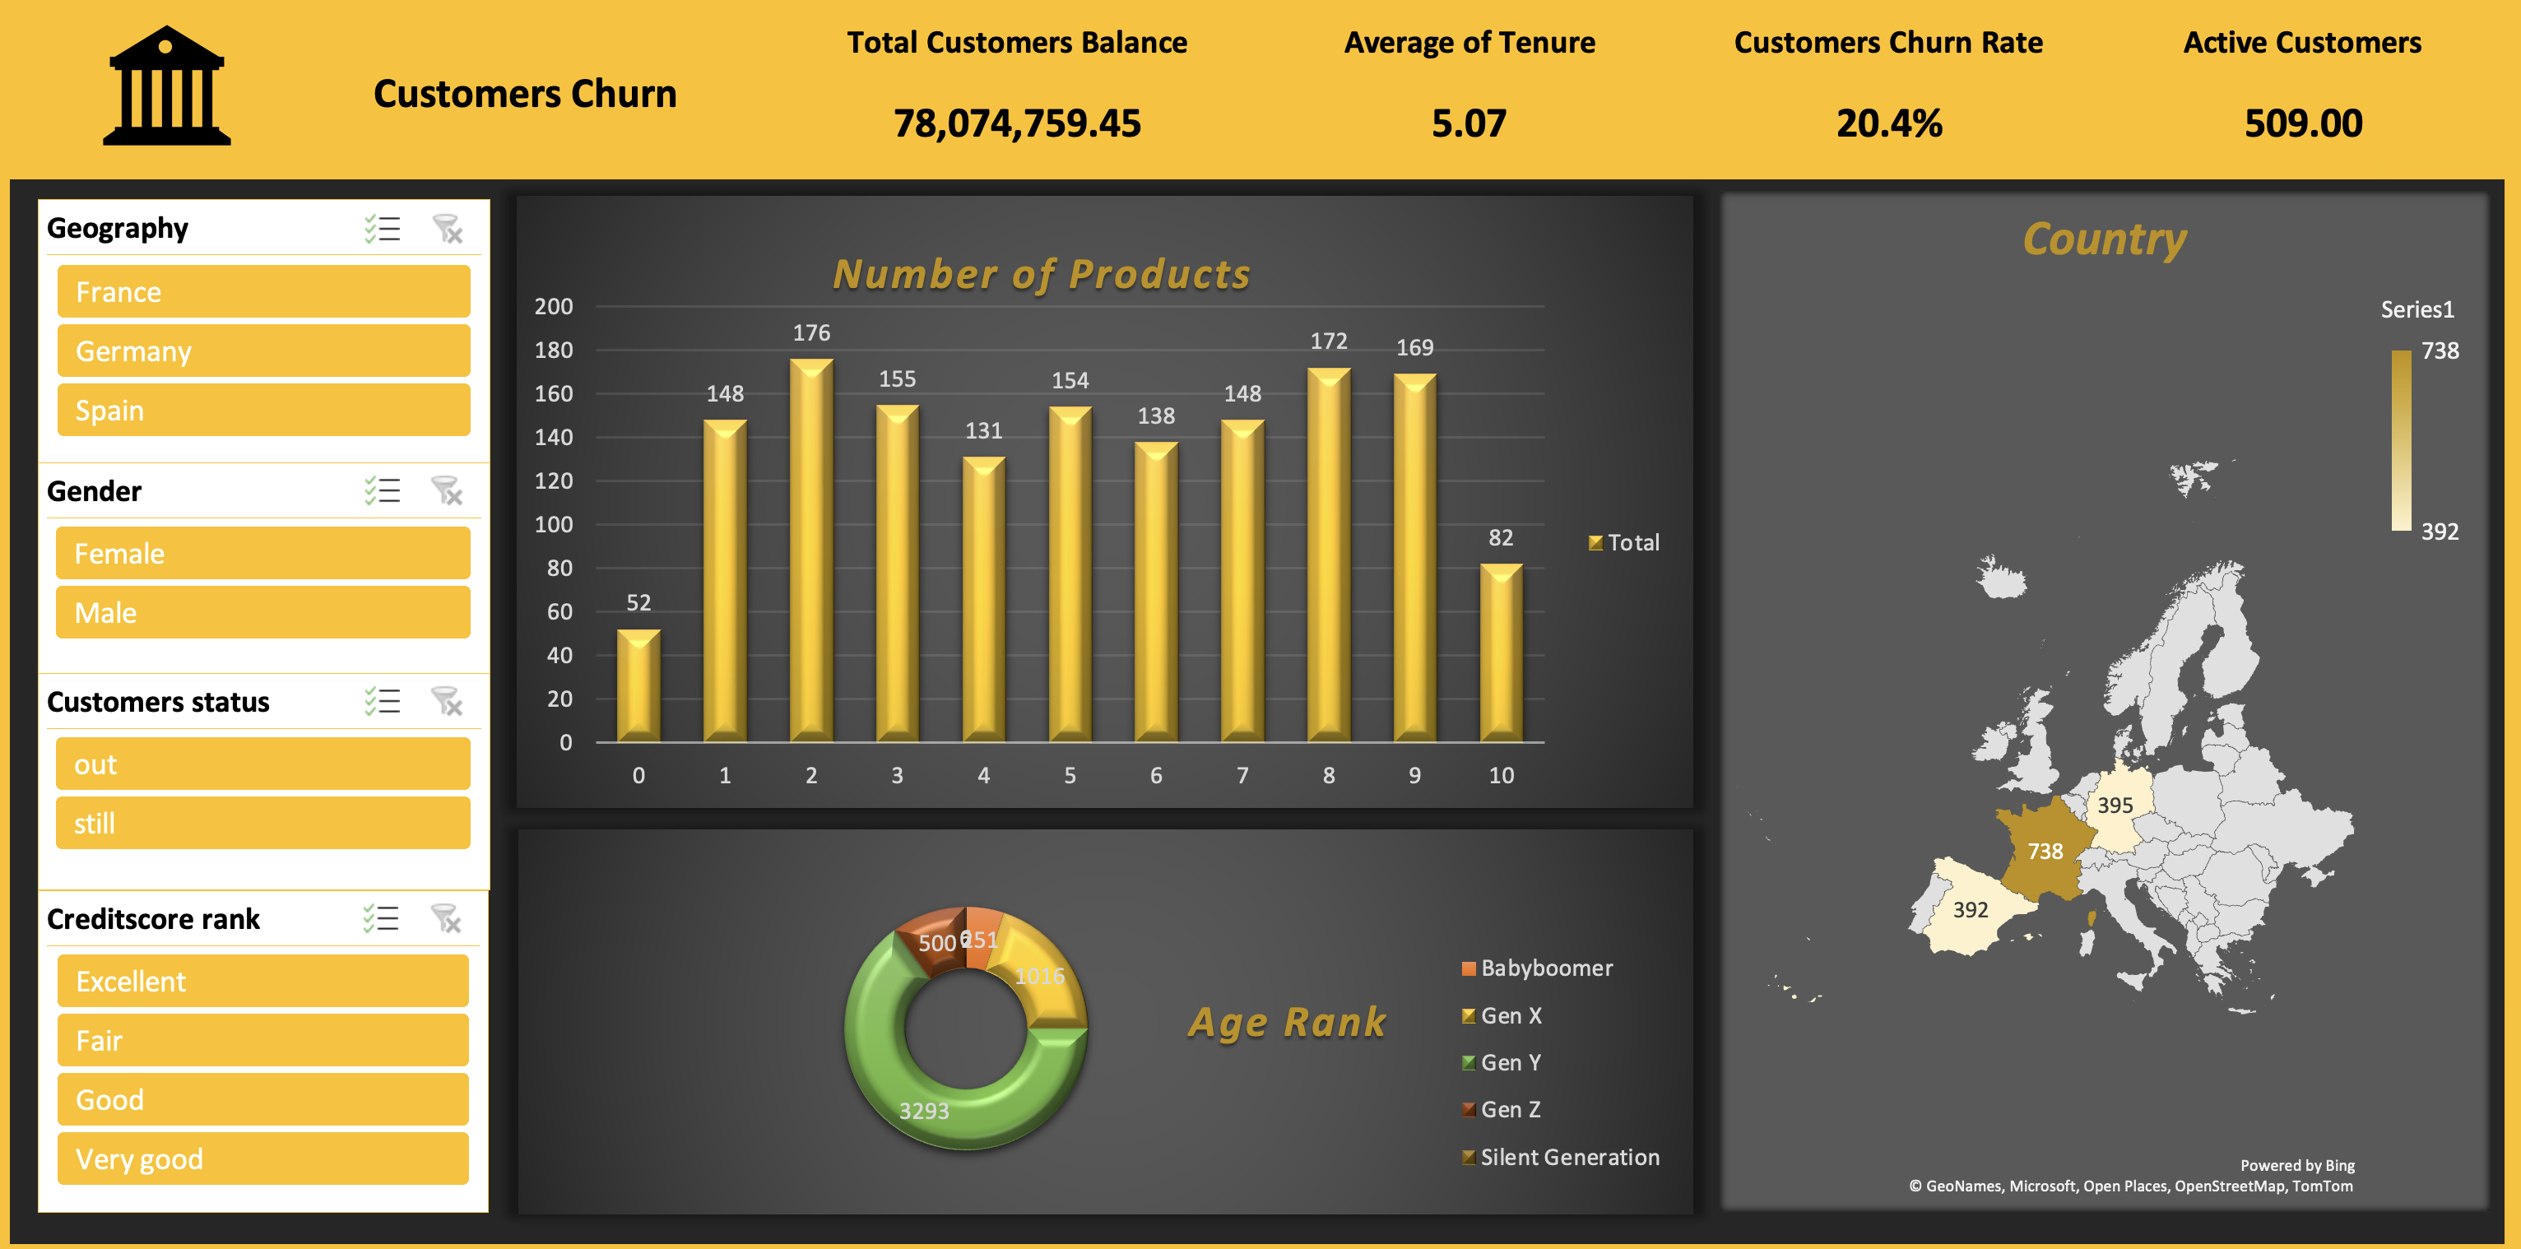
Task: Click the Series1 color gradient bar
Action: (x=2401, y=440)
